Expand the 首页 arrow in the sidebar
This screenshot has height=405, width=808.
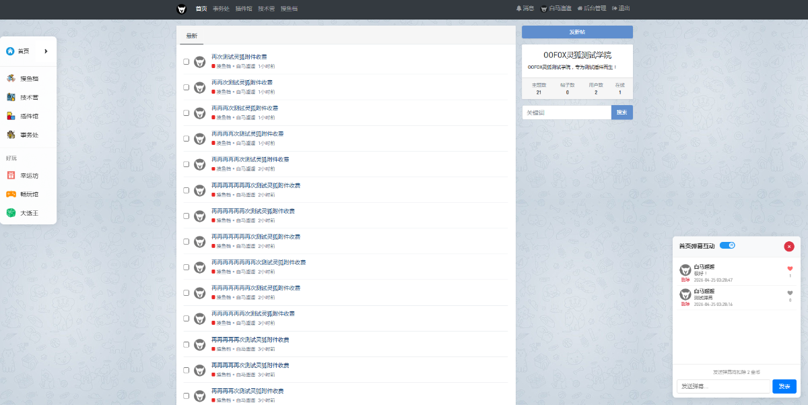tap(46, 51)
